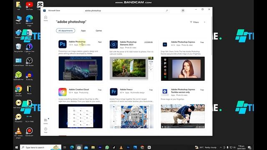The height and width of the screenshot is (150, 267).
Task: Open Adobe Photoshop Express title link
Action: 183,42
